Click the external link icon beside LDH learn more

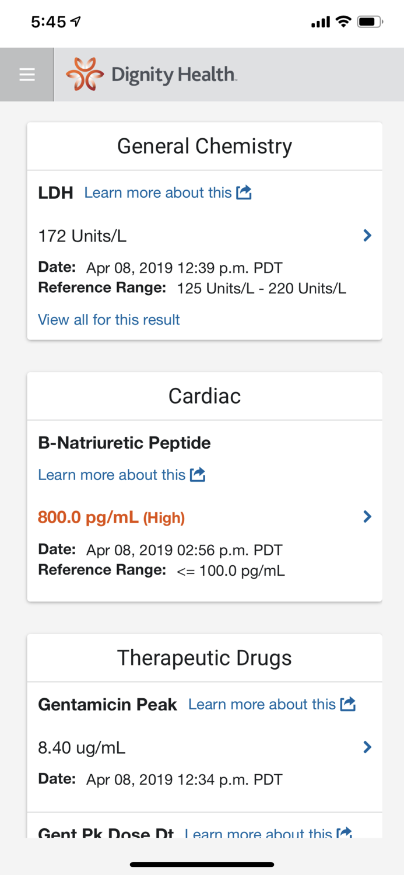point(244,192)
